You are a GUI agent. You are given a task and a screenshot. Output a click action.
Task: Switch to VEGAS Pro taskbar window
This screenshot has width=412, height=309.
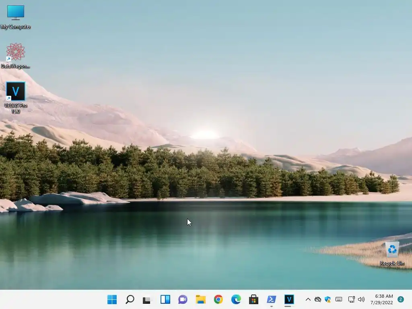[x=289, y=299]
